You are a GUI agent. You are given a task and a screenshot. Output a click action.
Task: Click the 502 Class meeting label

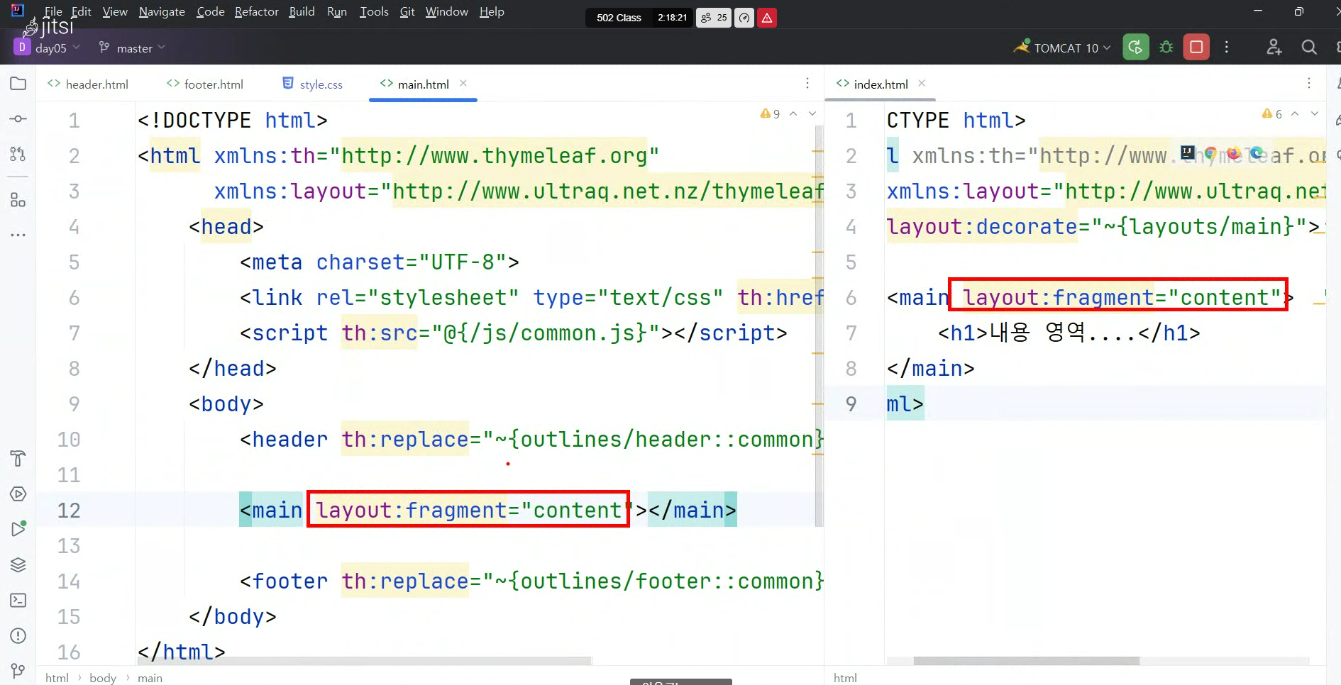tap(619, 18)
